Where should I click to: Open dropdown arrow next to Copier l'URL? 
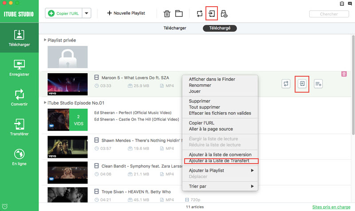click(87, 13)
